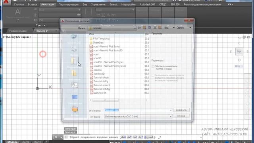
Task: Select the acadISO -Named Plot Styles file
Action: [x=108, y=62]
